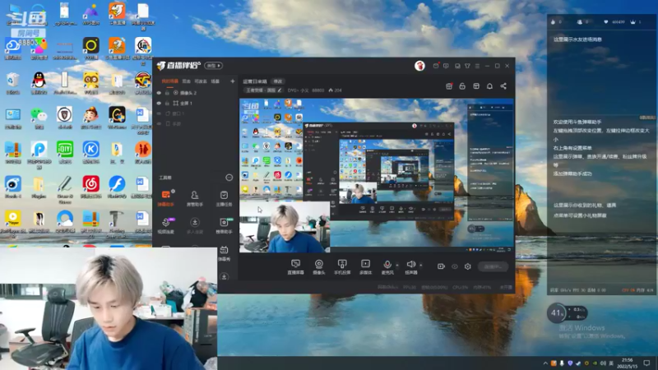Click the 修改 button beside the stream title

point(278,81)
